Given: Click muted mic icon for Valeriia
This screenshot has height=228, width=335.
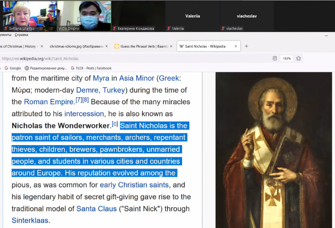Looking at the screenshot, I should (169, 28).
